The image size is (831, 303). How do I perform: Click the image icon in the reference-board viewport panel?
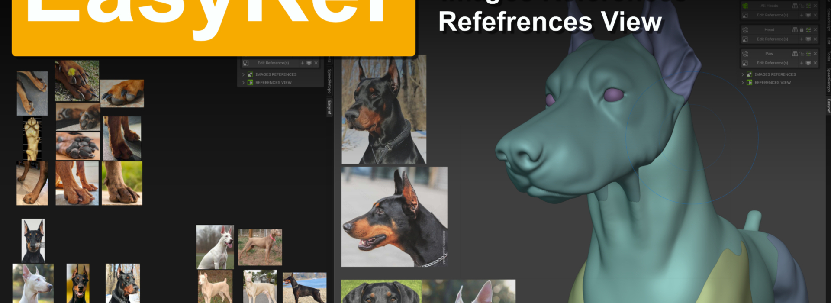pos(245,63)
